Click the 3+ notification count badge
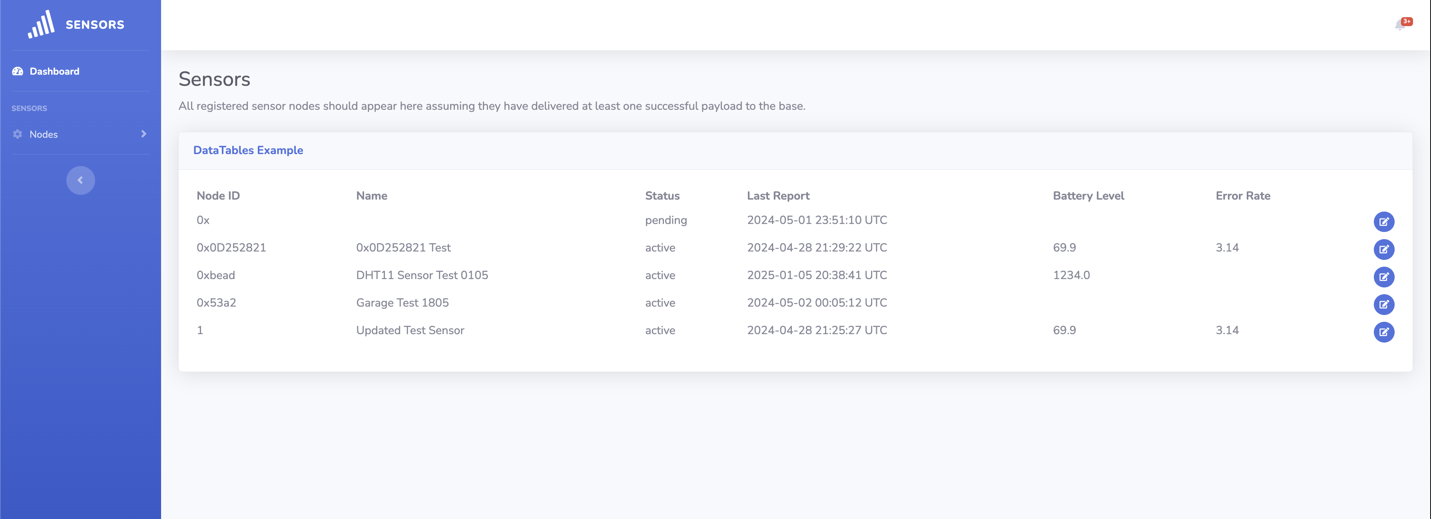Screen dimensions: 1431x519 1407,21
